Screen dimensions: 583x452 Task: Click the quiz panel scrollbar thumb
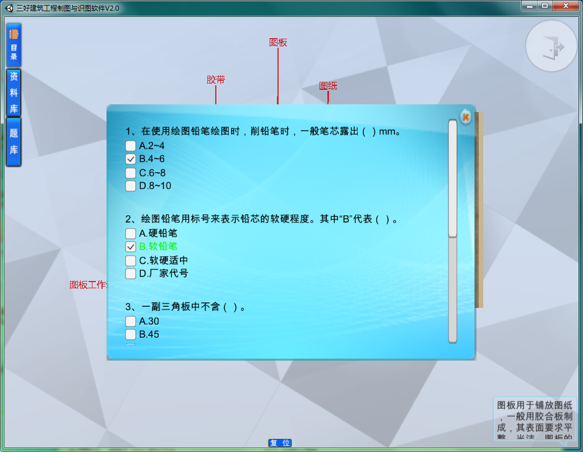click(452, 178)
